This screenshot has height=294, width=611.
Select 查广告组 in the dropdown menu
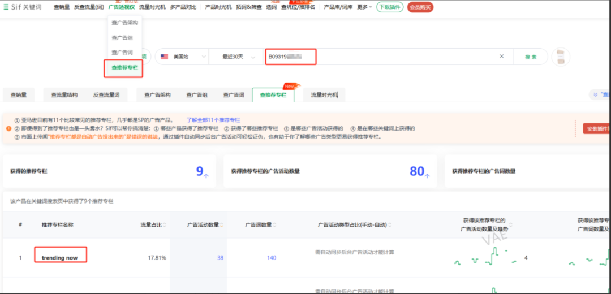coord(122,38)
